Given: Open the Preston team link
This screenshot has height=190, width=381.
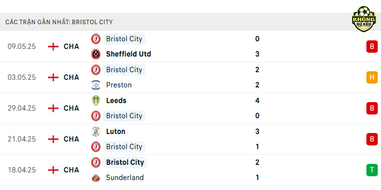Looking at the screenshot, I should (119, 85).
